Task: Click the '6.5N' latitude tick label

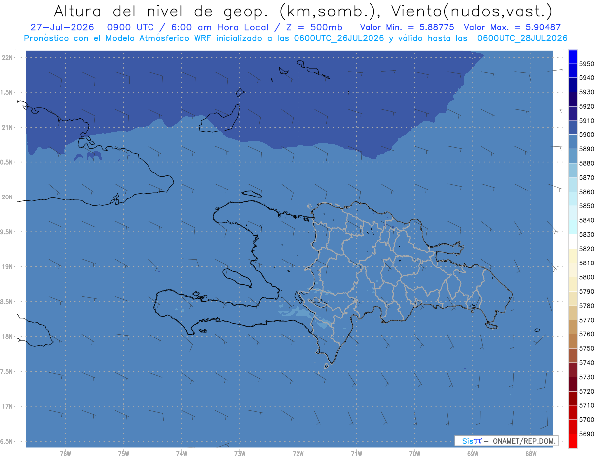Action: point(7,441)
